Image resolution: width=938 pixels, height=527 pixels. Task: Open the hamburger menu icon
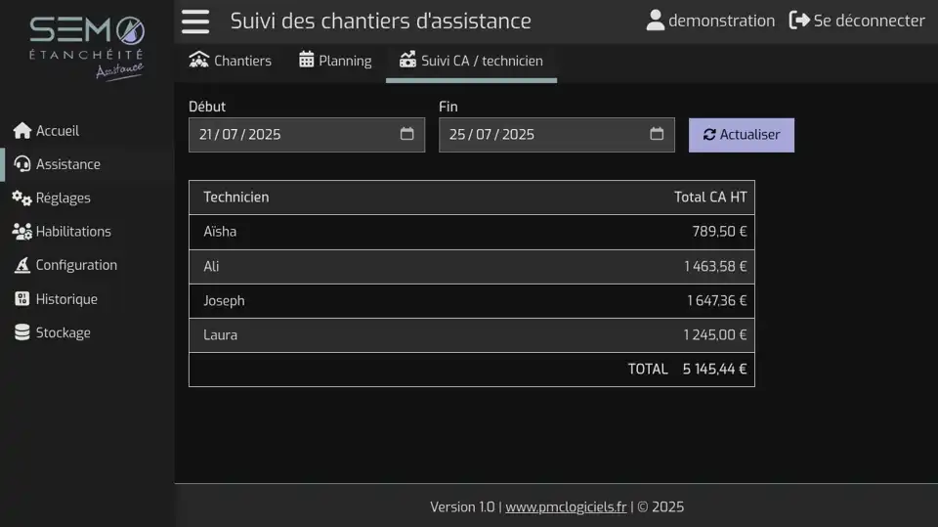point(195,22)
